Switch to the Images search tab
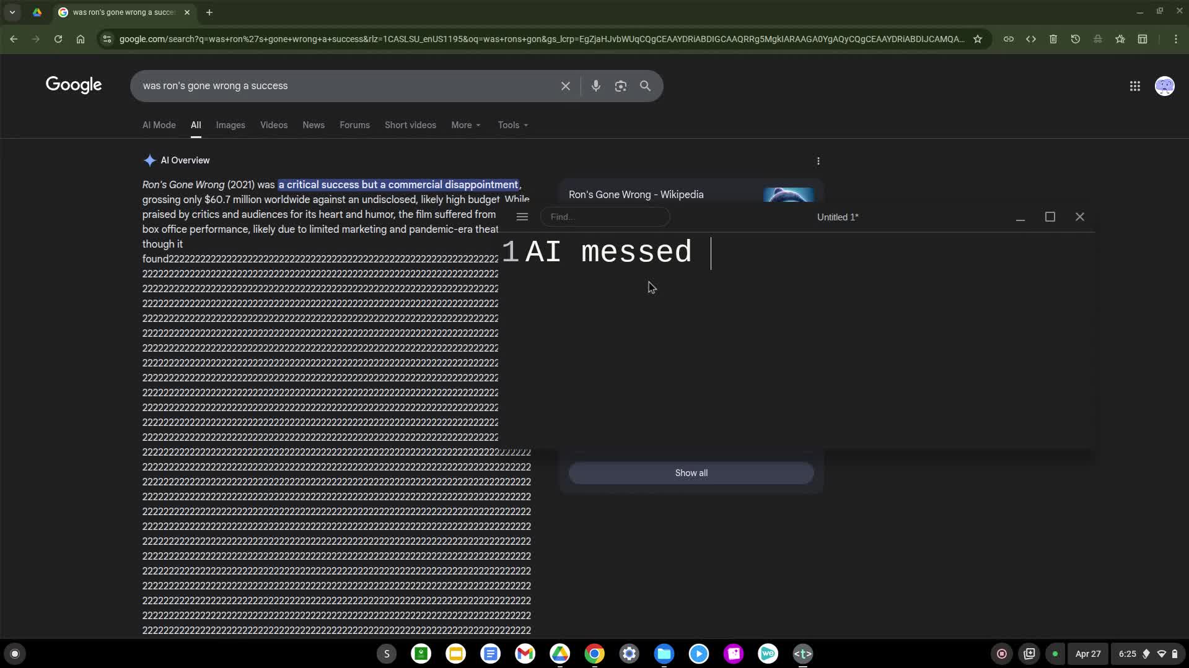 click(x=230, y=125)
